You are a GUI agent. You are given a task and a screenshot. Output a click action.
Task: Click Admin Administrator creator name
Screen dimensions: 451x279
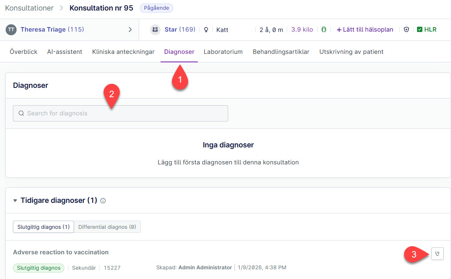(x=205, y=268)
